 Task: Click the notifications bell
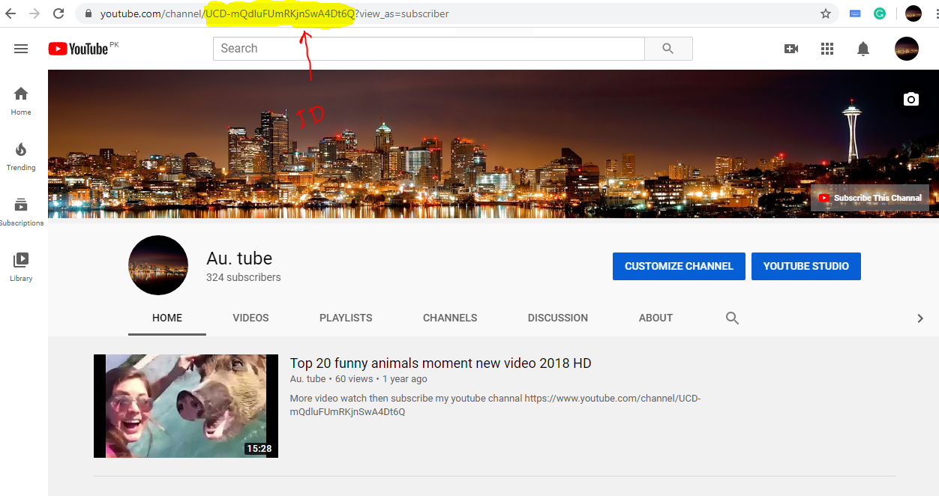(x=862, y=48)
